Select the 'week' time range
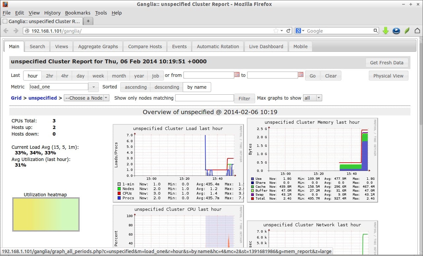The image size is (423, 256). click(98, 76)
